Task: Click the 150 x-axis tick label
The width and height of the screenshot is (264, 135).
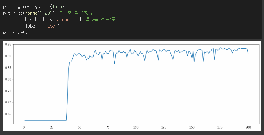Action: tap(192, 127)
